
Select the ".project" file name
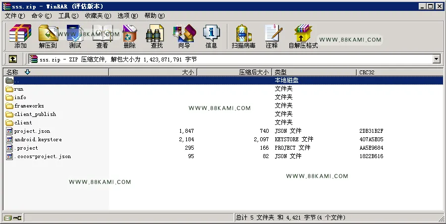26,148
